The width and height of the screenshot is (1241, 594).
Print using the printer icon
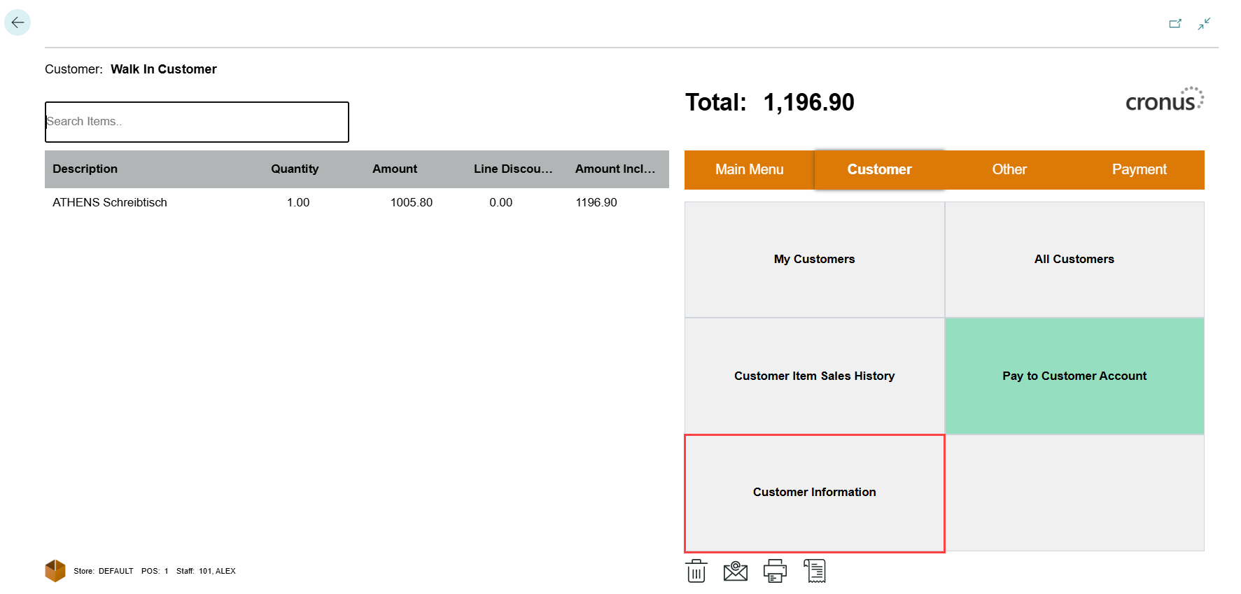[775, 571]
